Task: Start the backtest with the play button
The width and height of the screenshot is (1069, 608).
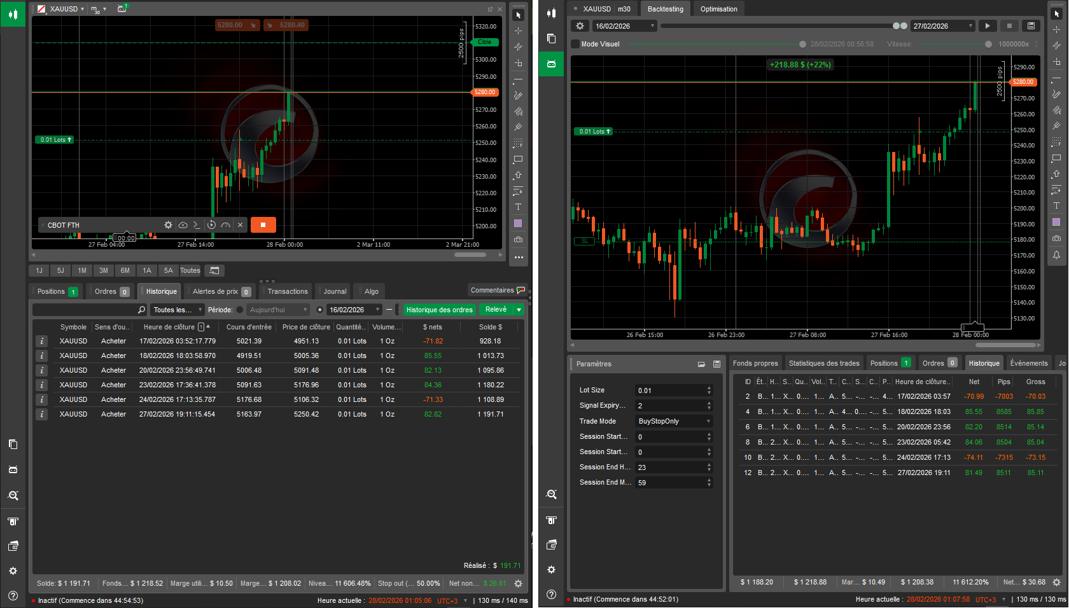Action: pyautogui.click(x=988, y=25)
